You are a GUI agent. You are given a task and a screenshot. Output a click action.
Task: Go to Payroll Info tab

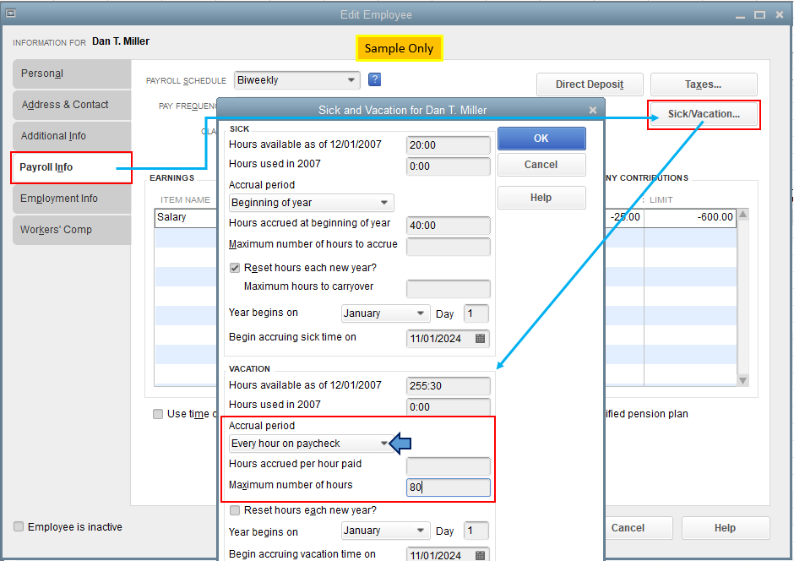point(72,167)
